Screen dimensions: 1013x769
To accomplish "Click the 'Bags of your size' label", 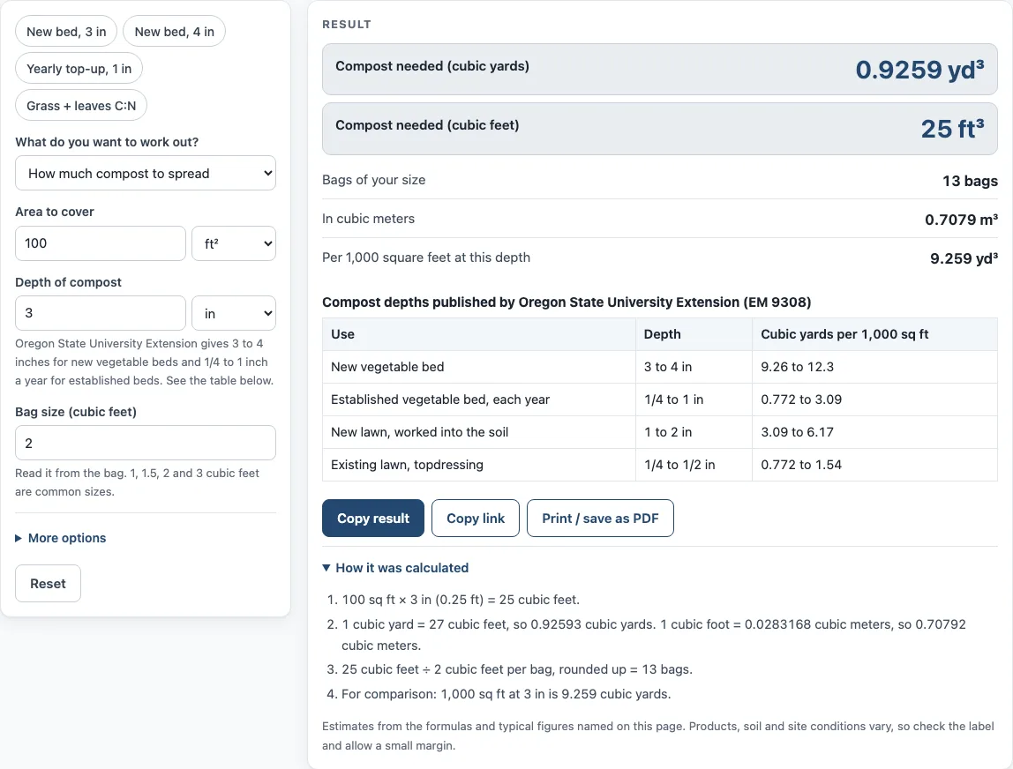I will [x=374, y=180].
